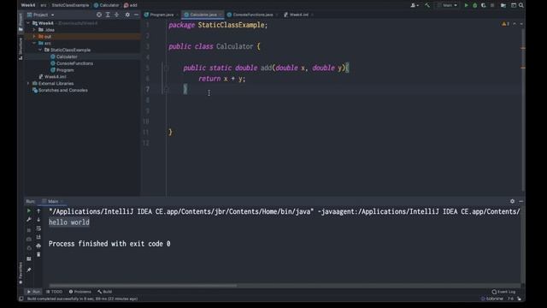Open the user account icon menu
Screen dimensions: 547x308
click(x=415, y=5)
